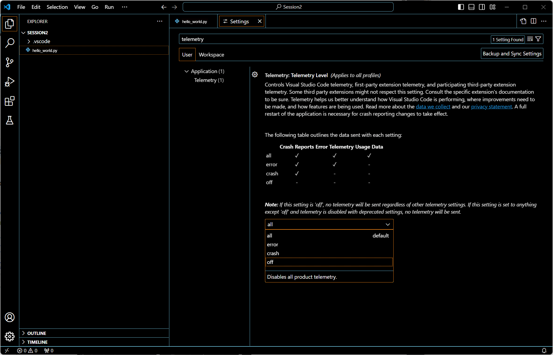Click the filter settings funnel icon

[538, 39]
